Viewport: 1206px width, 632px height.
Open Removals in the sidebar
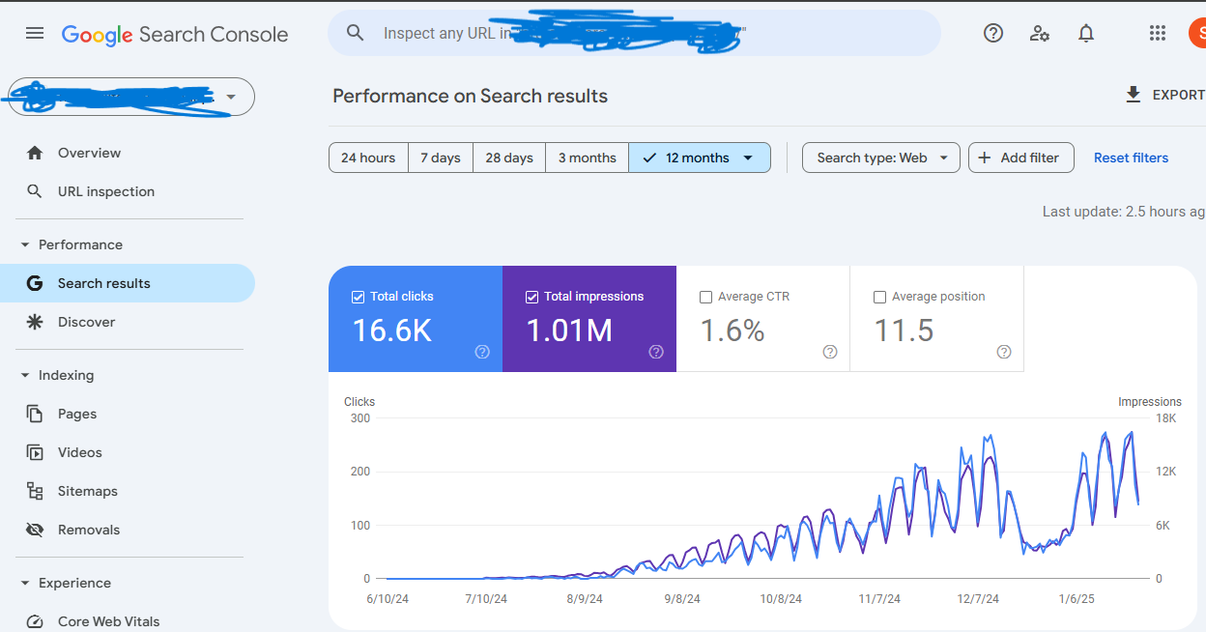click(128, 530)
